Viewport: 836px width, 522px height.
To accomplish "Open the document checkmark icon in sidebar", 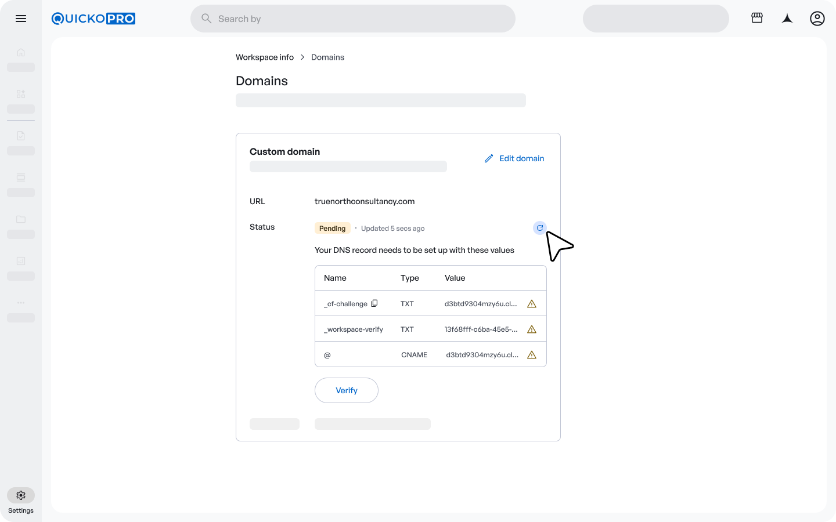I will pos(21,136).
